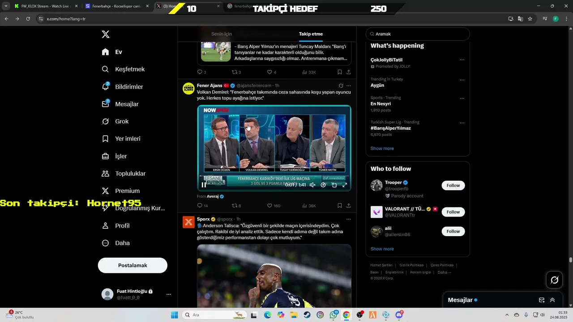
Task: Open Yer imleri bookmarks
Action: point(121,139)
